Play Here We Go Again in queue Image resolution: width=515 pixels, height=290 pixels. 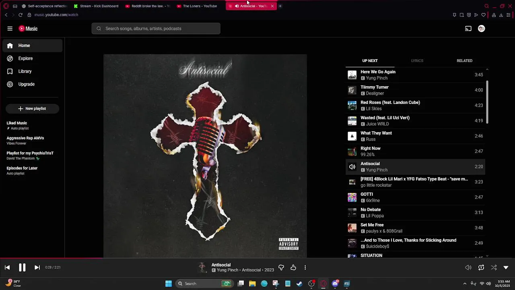415,75
